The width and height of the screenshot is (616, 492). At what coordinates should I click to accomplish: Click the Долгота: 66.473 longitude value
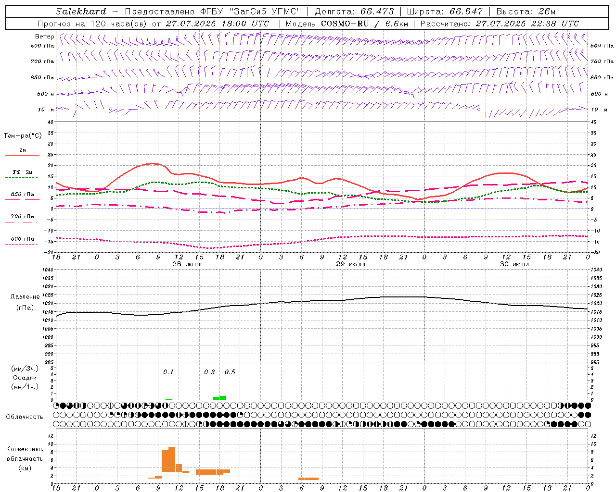click(x=354, y=12)
